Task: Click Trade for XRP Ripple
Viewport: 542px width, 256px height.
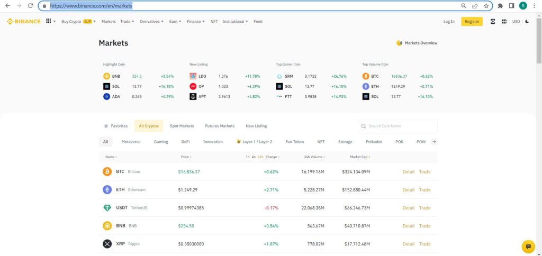Action: click(425, 244)
